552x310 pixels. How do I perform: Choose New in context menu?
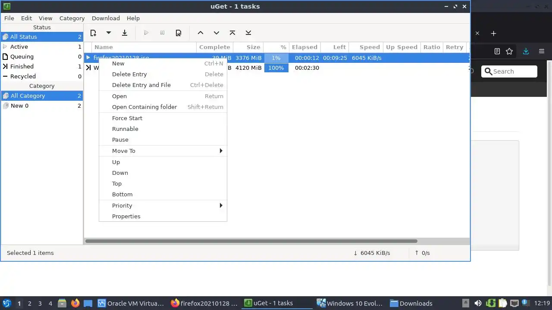163,63
